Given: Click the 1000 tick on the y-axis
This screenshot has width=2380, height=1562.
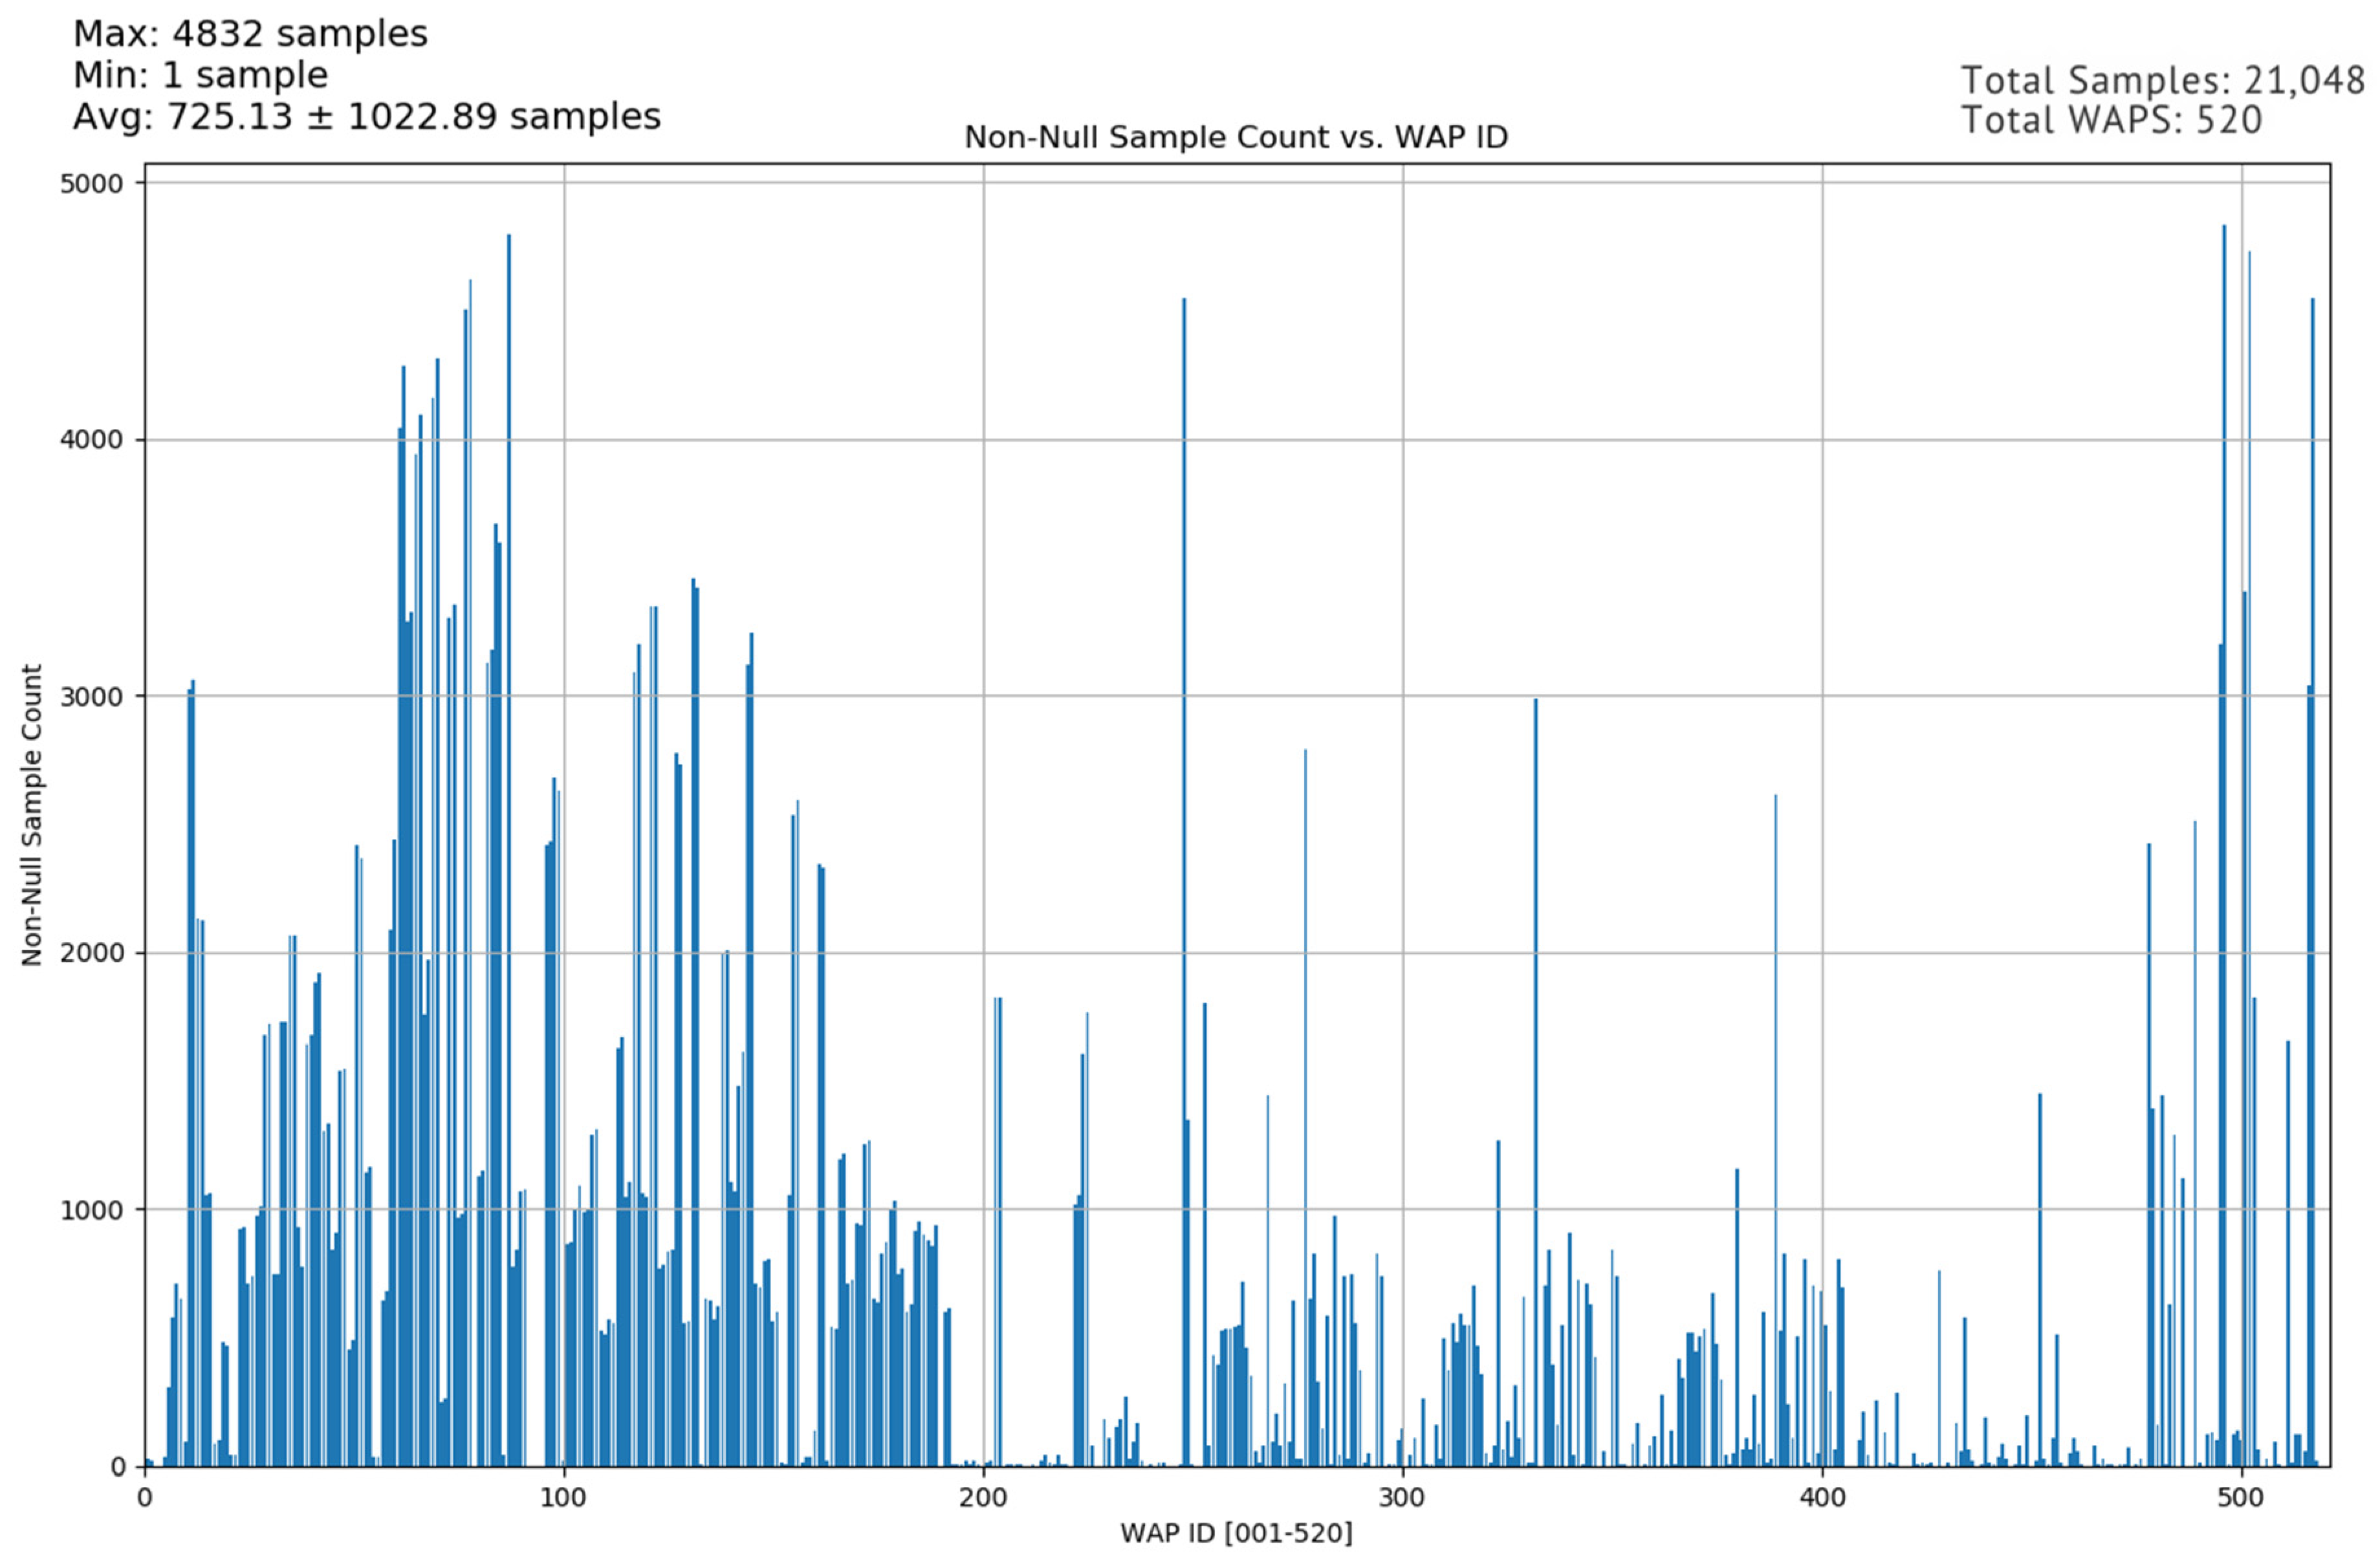Looking at the screenshot, I should [91, 1210].
